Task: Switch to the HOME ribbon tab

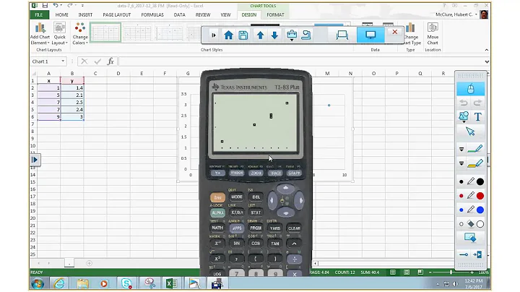Action: pos(61,15)
